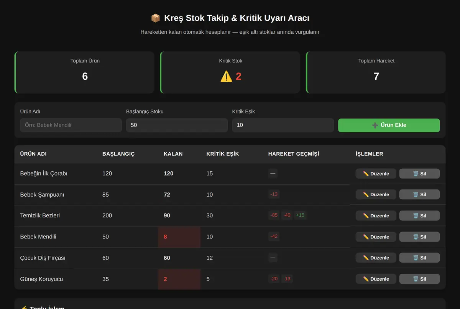
Task: Edit the Güneş Koruyucu entry
Action: pyautogui.click(x=376, y=279)
